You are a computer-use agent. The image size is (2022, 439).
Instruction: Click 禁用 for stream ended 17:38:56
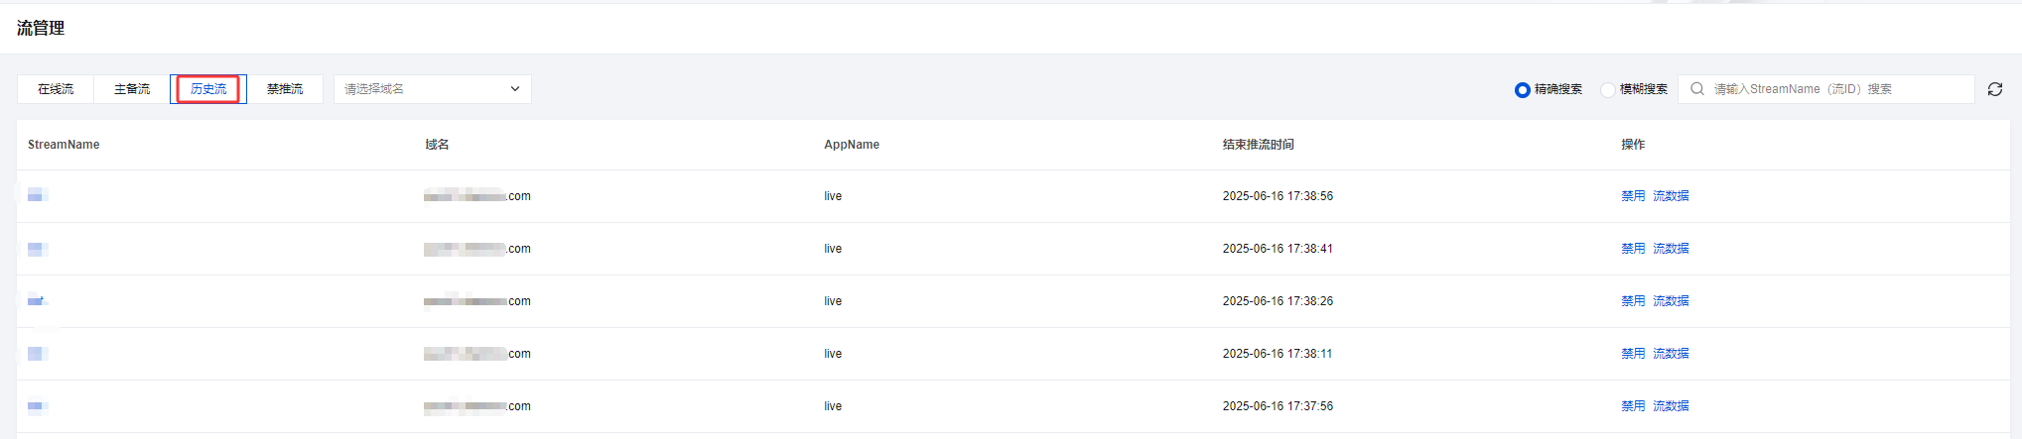pos(1633,196)
